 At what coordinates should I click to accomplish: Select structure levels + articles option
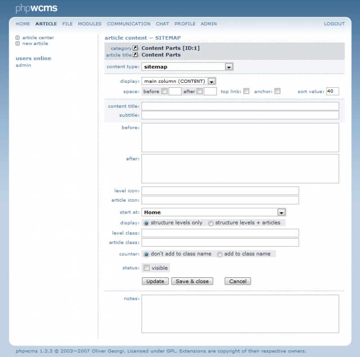(x=211, y=223)
